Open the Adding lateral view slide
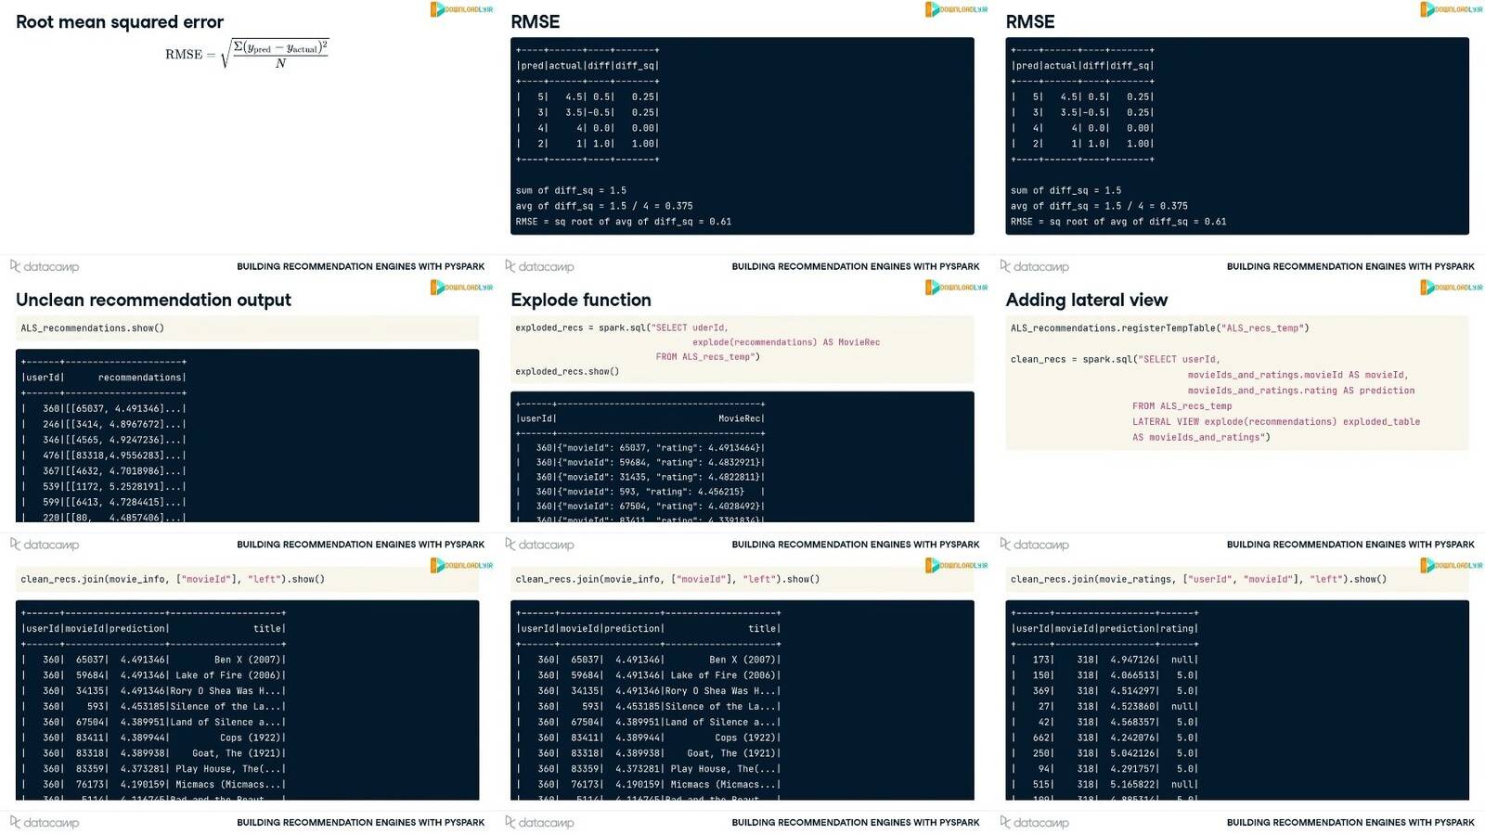The width and height of the screenshot is (1485, 834). click(x=1237, y=417)
